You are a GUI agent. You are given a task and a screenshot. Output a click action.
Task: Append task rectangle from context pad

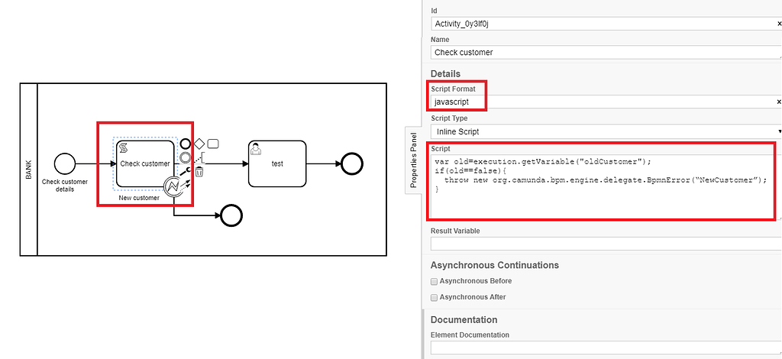(214, 144)
